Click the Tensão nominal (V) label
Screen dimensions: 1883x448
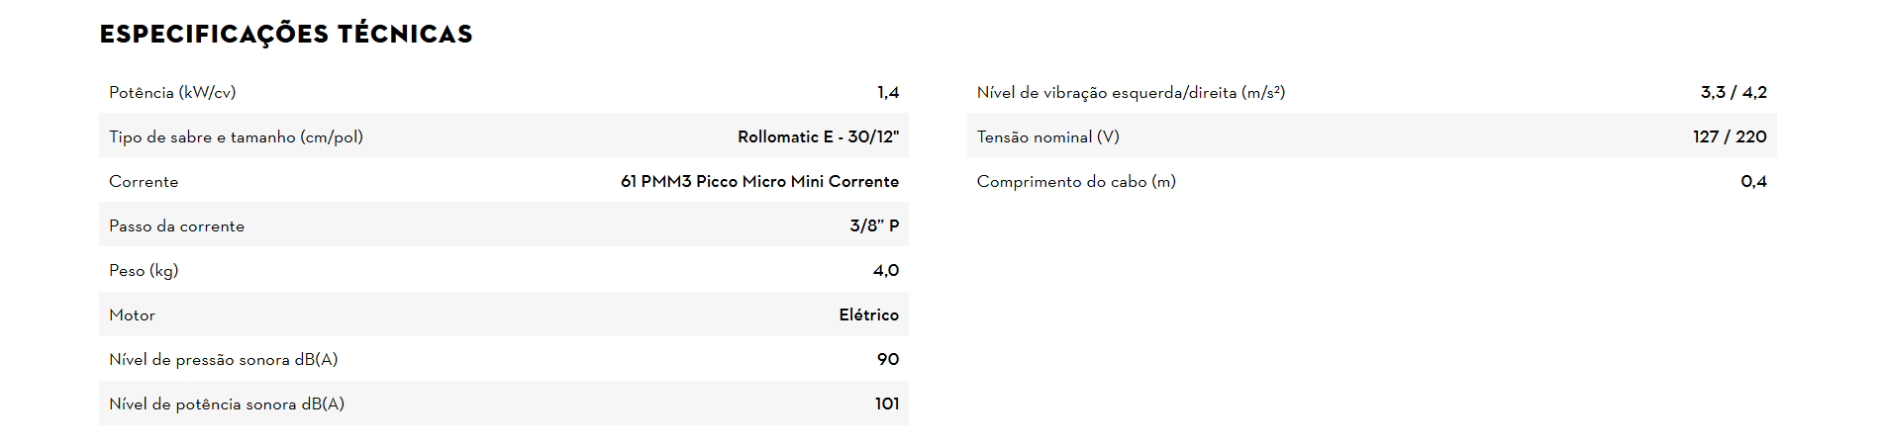pos(1047,136)
